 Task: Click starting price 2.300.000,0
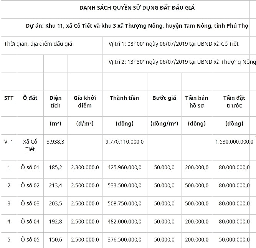(85, 167)
